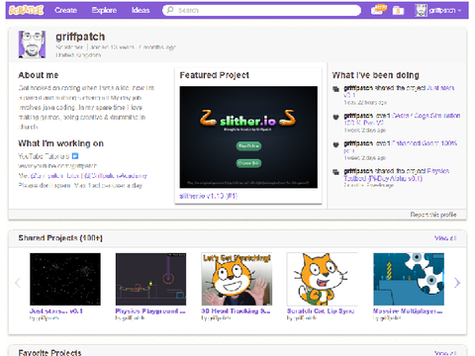
Task: Click the Favorite Projects heading
Action: 49,353
